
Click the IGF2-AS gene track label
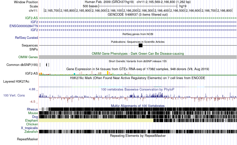click(x=31, y=18)
